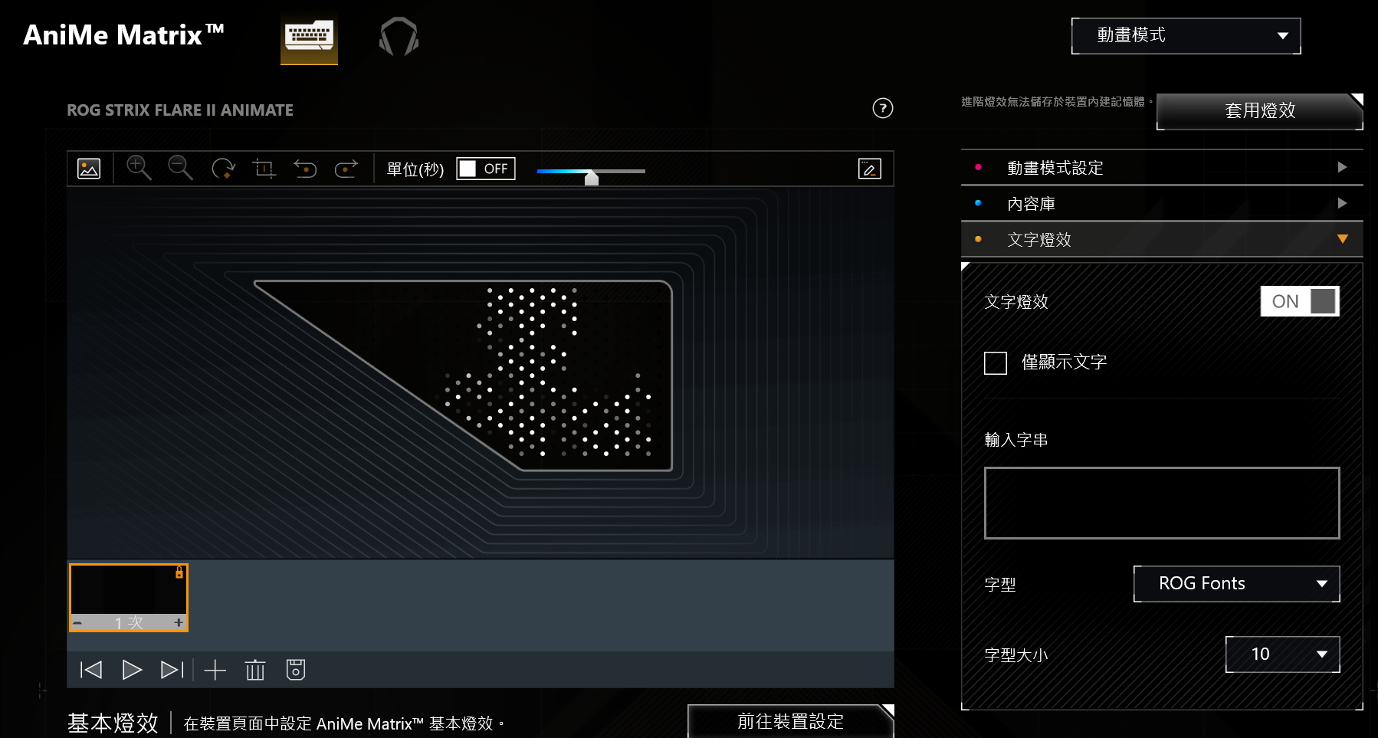1378x738 pixels.
Task: Open the import image tool
Action: coord(89,169)
